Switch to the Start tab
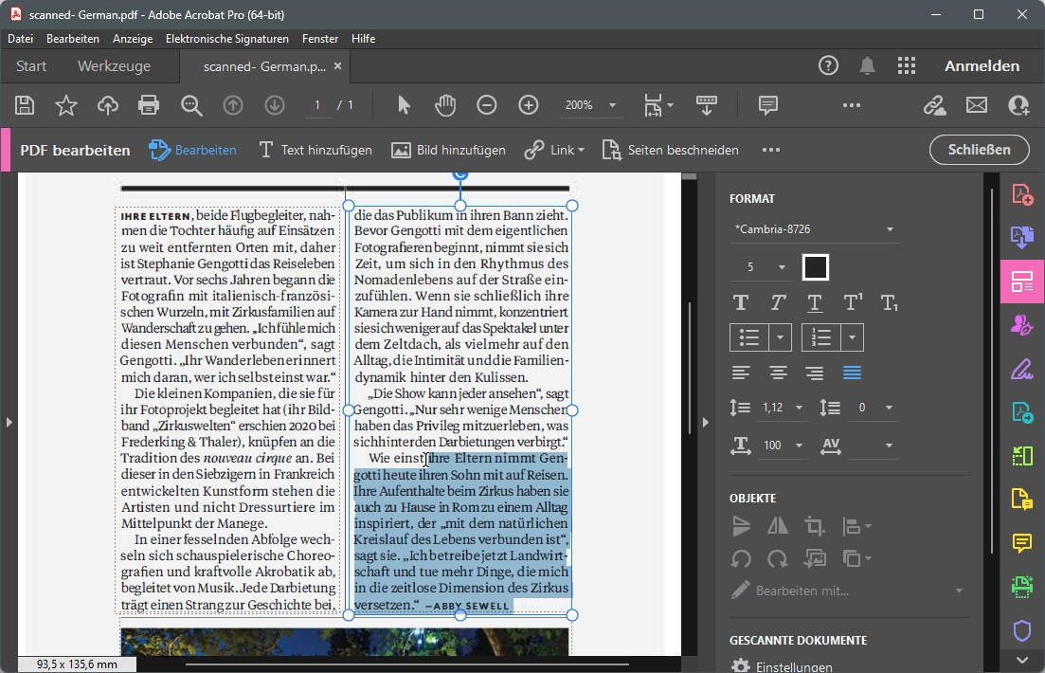Screen dimensions: 1045x673 [x=30, y=65]
